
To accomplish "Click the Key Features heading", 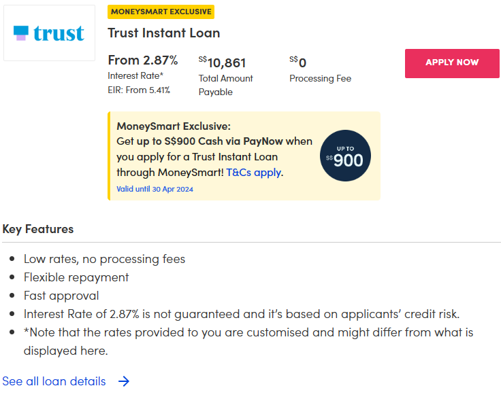I will tap(38, 229).
